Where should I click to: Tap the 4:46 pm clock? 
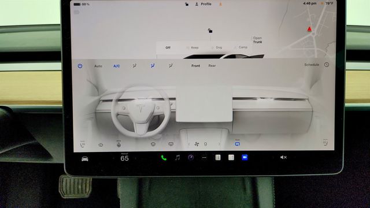310,3
